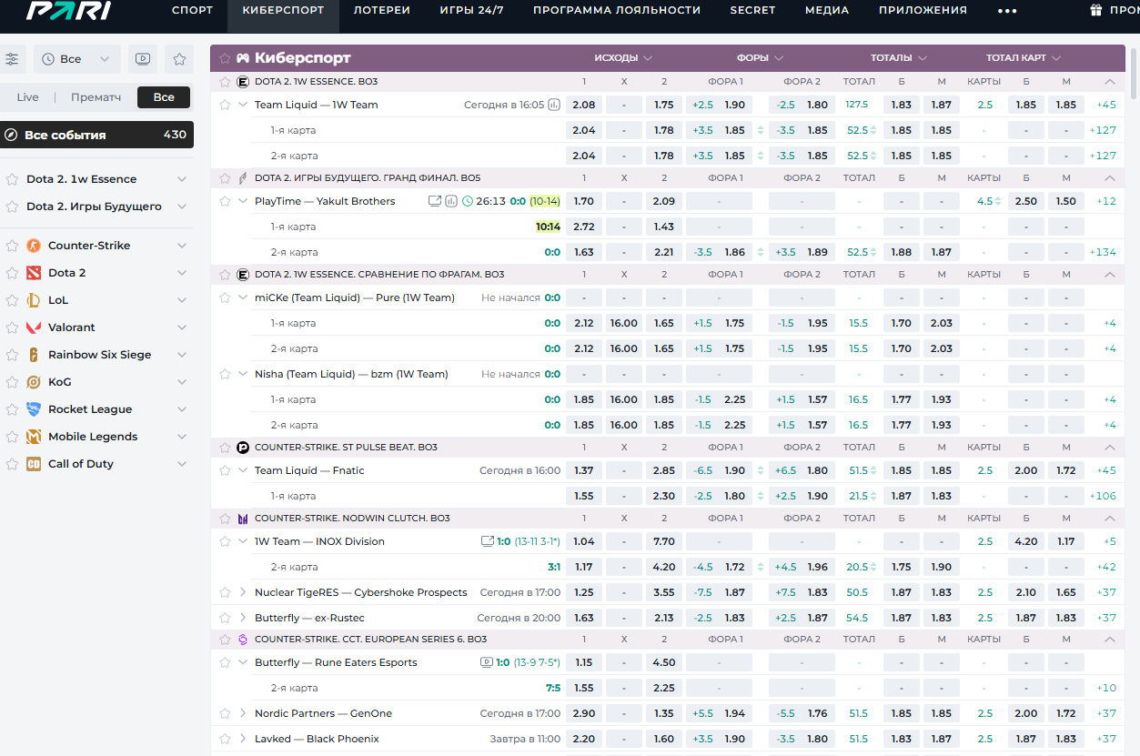This screenshot has height=756, width=1140.
Task: Open statistics chart icon for PlayTime — Yakult Brothers
Action: pyautogui.click(x=451, y=201)
